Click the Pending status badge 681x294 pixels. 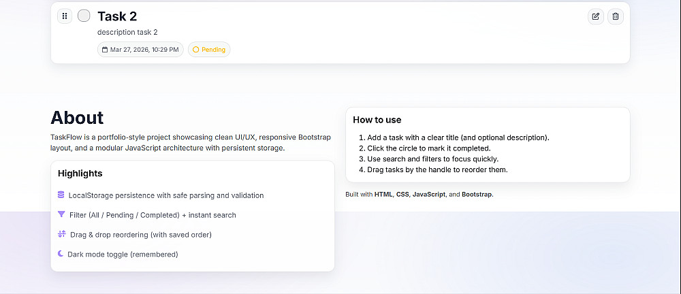[x=209, y=50]
